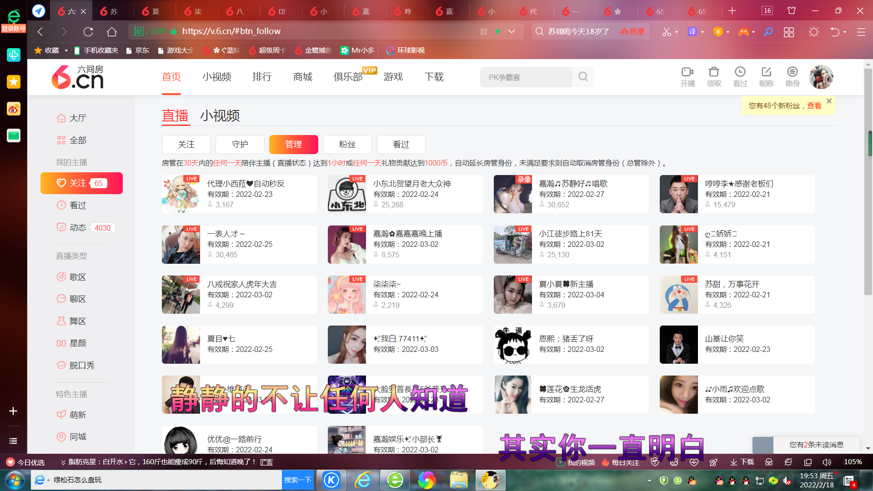Toggle the 隐身 invisible mode icon
The image size is (873, 491).
(792, 76)
